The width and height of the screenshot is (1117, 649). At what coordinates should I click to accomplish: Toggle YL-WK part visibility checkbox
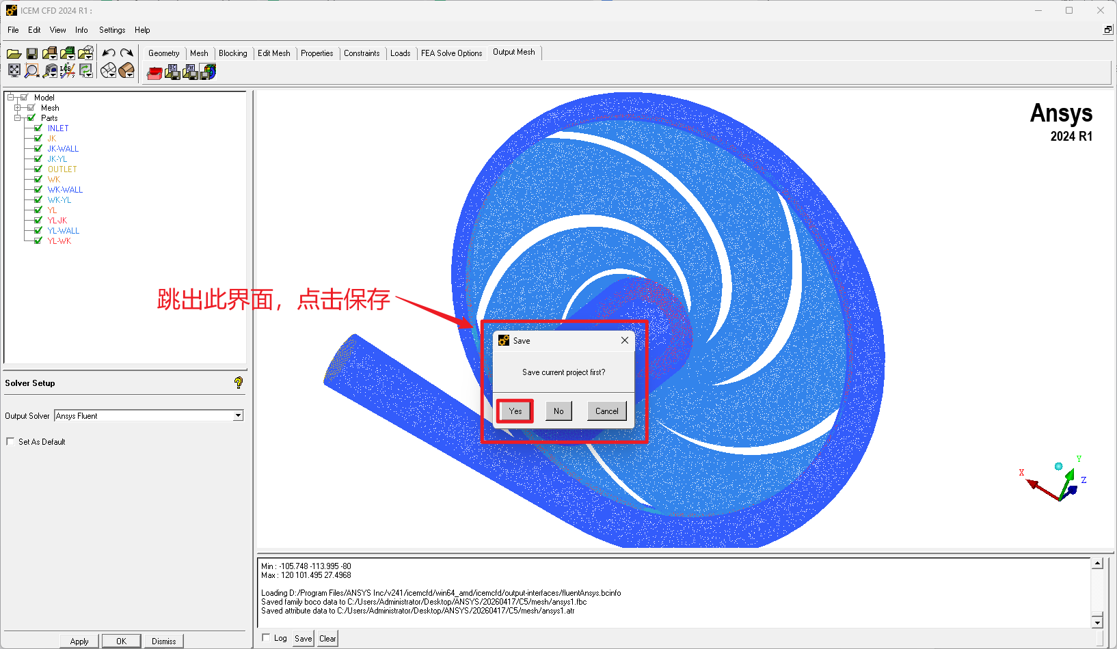click(x=38, y=240)
